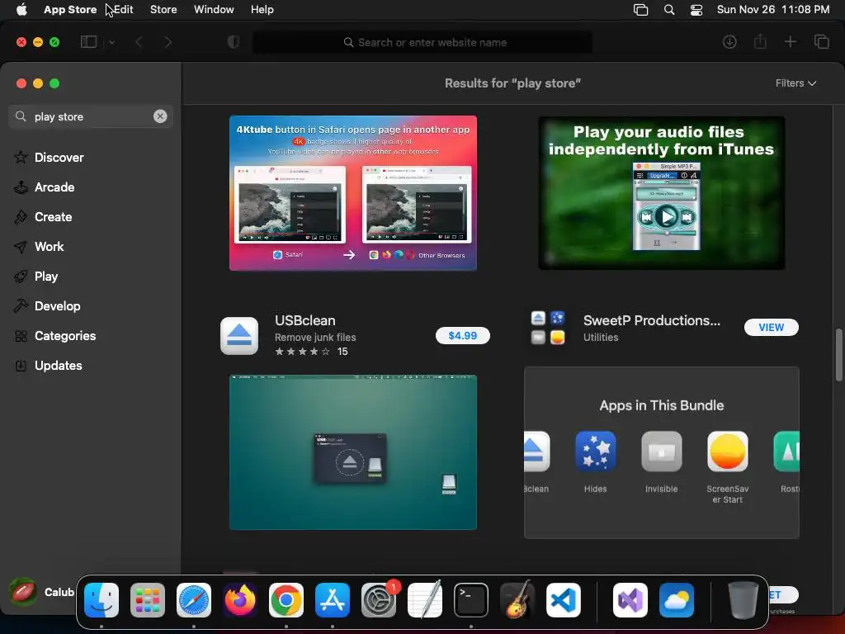Open the Apple menu
This screenshot has width=845, height=634.
coord(21,10)
